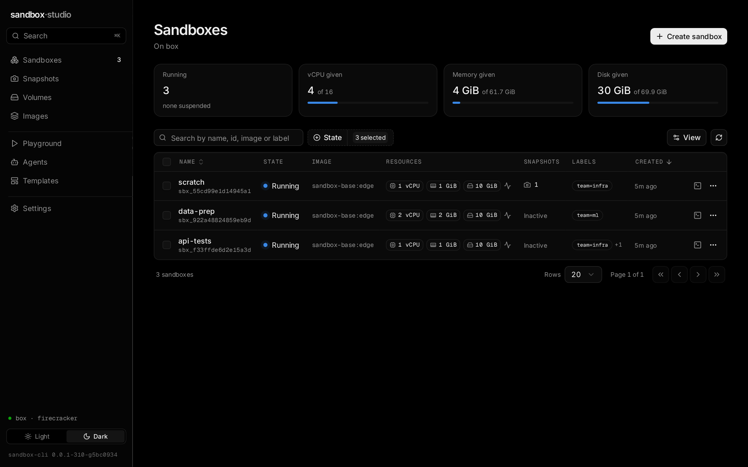The image size is (748, 467).
Task: Open more actions menu for data-prep row
Action: 713,215
